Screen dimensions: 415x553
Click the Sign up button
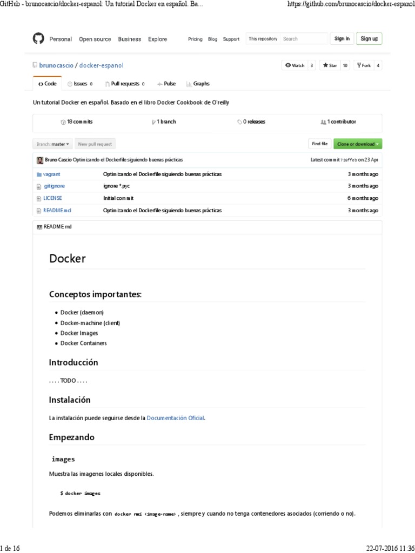[x=369, y=39]
